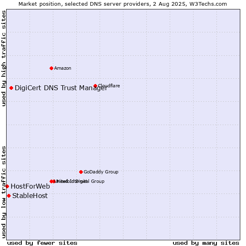Click the 'StableHost' label
Image resolution: width=246 pixels, height=246 pixels.
[30, 196]
